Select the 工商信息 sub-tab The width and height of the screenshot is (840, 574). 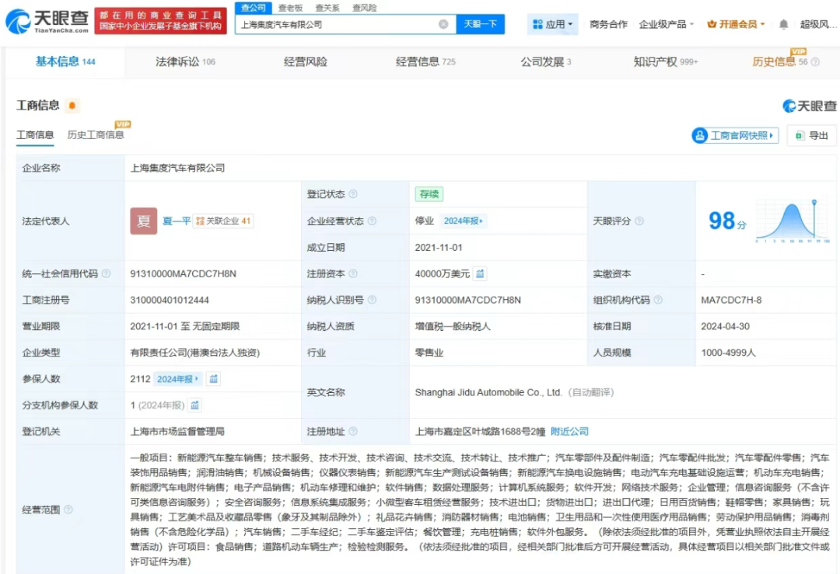(x=35, y=135)
